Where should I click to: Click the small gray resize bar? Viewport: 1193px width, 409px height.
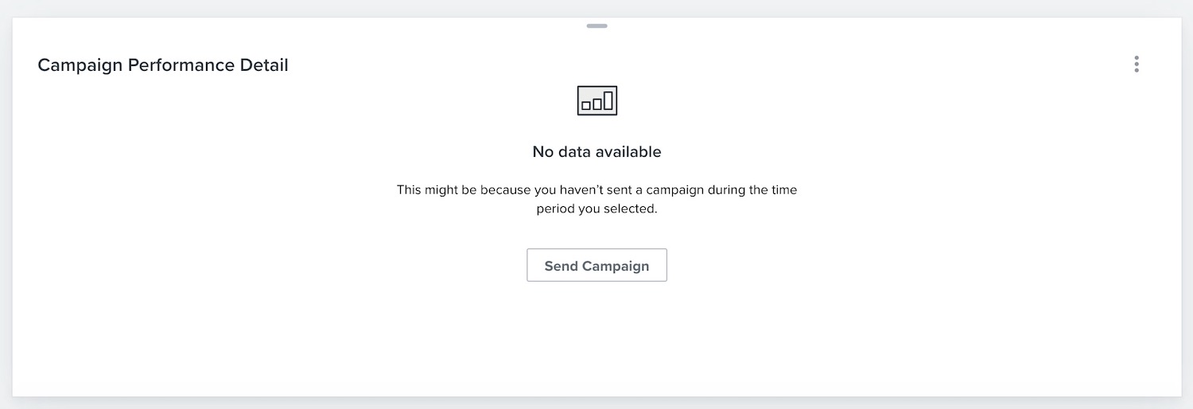pos(596,26)
